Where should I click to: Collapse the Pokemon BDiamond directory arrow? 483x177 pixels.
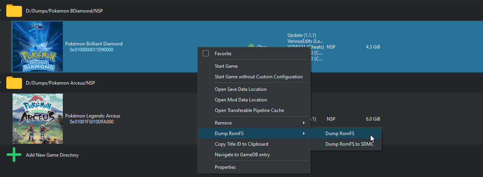[x=1, y=11]
